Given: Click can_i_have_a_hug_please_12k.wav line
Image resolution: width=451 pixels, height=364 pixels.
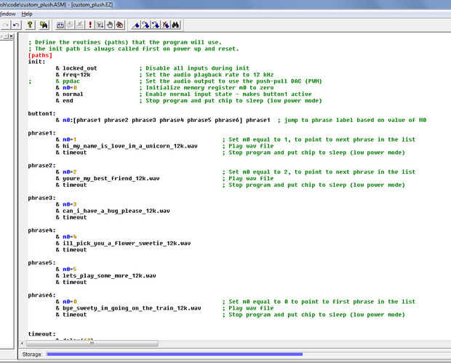Looking at the screenshot, I should tap(113, 211).
